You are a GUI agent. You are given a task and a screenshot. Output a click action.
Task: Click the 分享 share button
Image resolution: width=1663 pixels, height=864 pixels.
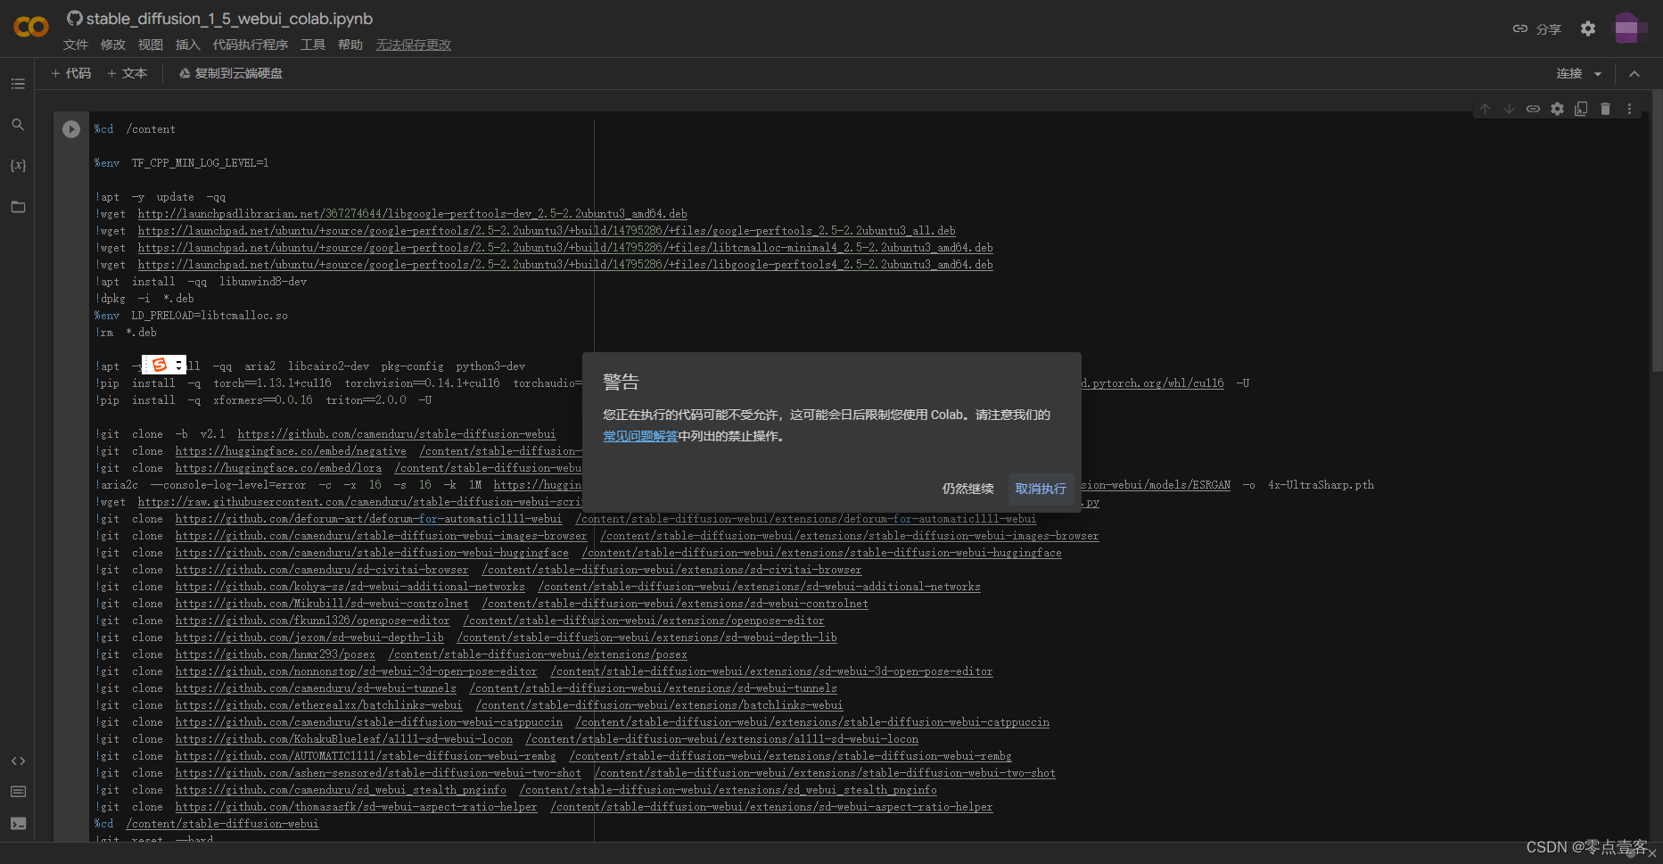(1537, 29)
